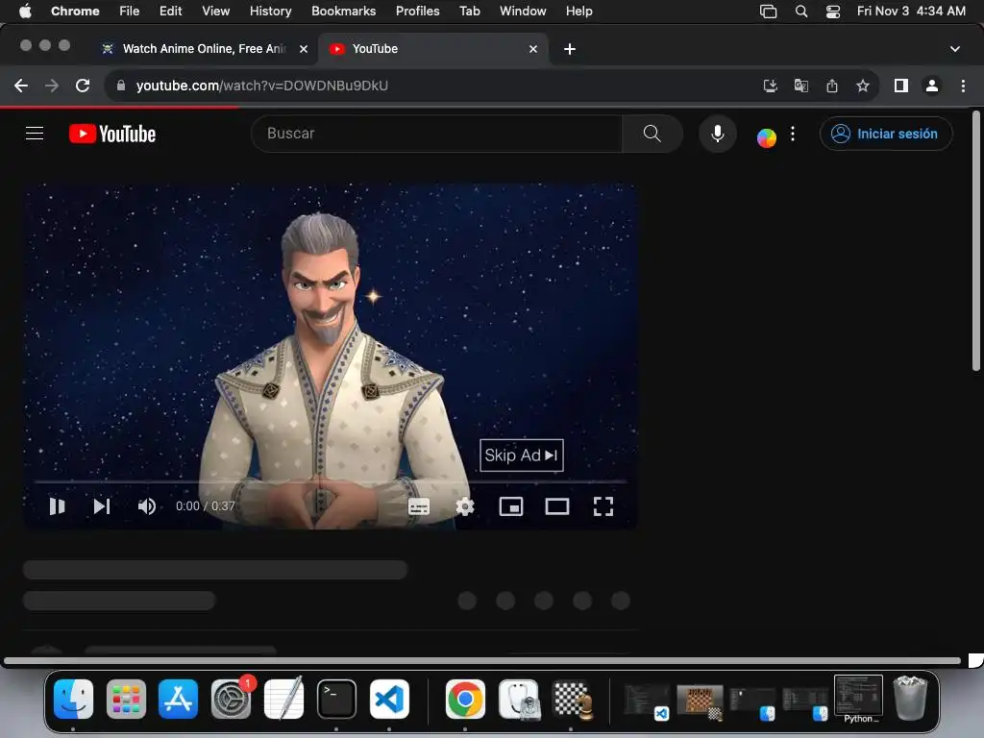This screenshot has height=738, width=984.
Task: Open the History menu
Action: 270,11
